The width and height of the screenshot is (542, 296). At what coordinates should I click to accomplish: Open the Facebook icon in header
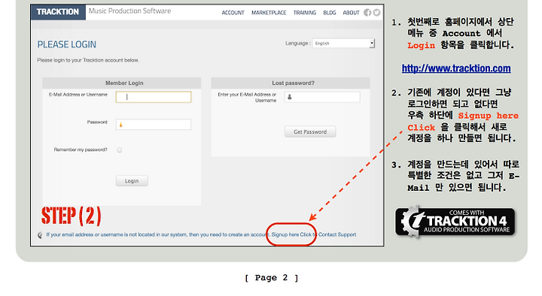tap(367, 13)
